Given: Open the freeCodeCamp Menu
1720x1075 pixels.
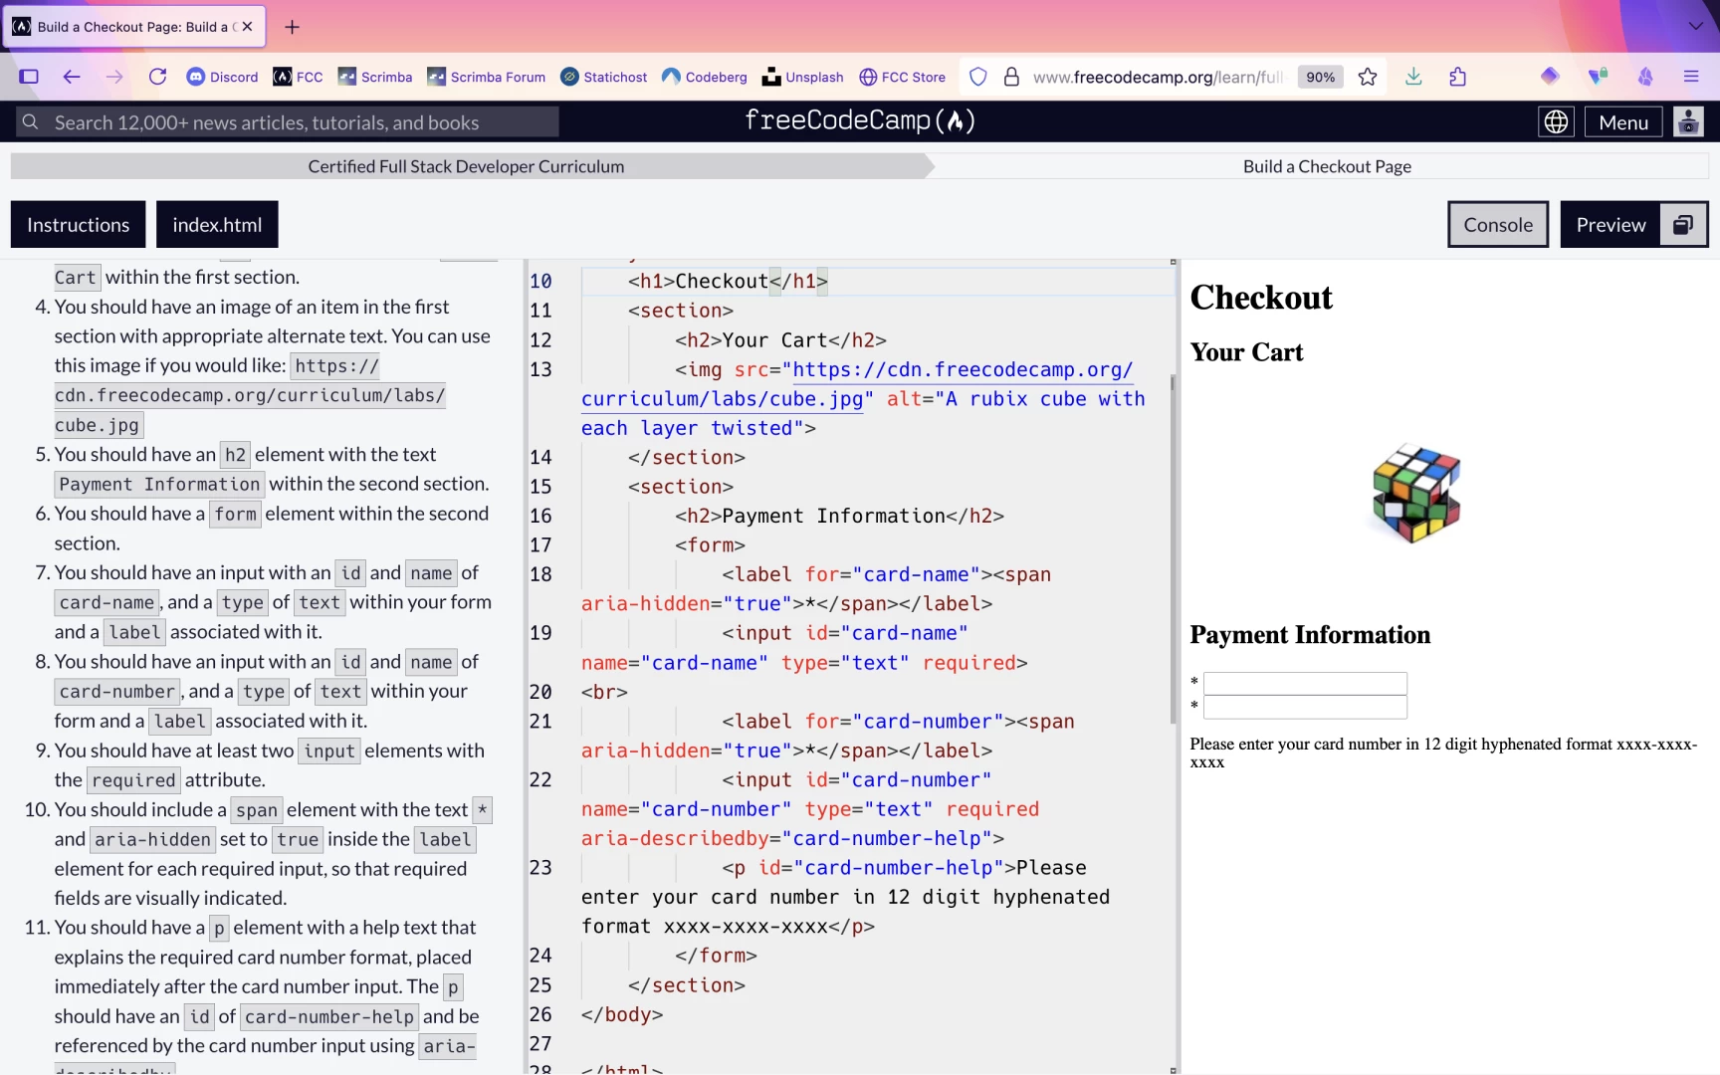Looking at the screenshot, I should 1622,121.
